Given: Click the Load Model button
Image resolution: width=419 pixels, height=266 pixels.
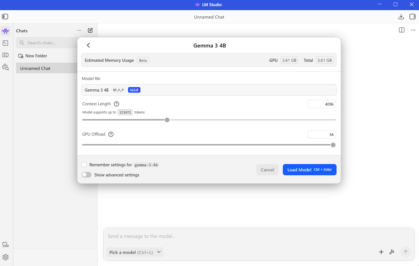Looking at the screenshot, I should click(x=310, y=170).
